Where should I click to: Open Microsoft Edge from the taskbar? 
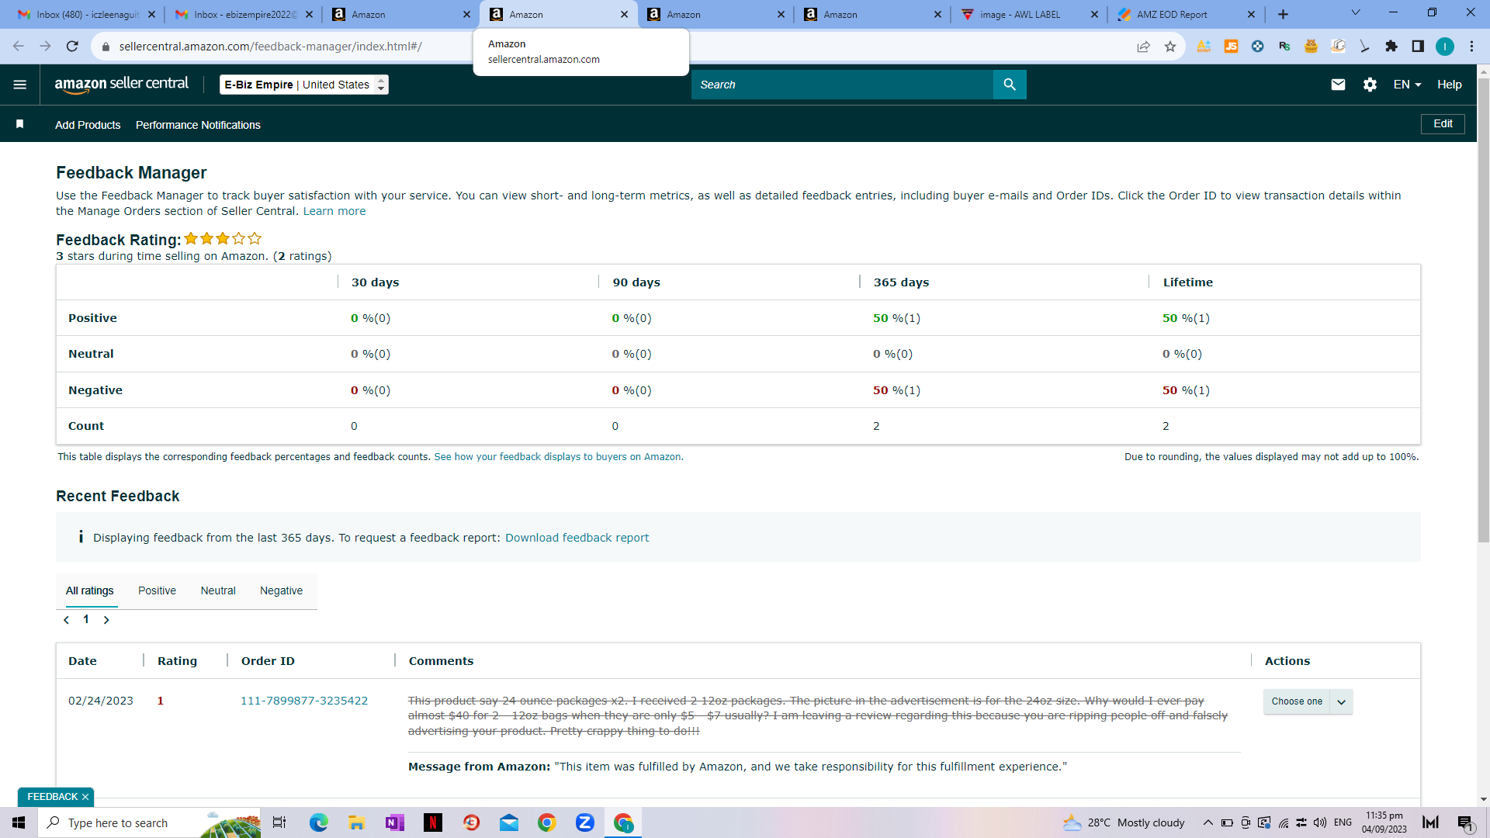click(318, 822)
